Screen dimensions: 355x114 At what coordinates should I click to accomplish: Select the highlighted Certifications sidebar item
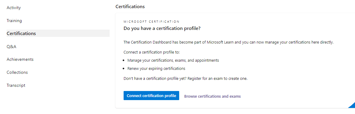point(58,33)
